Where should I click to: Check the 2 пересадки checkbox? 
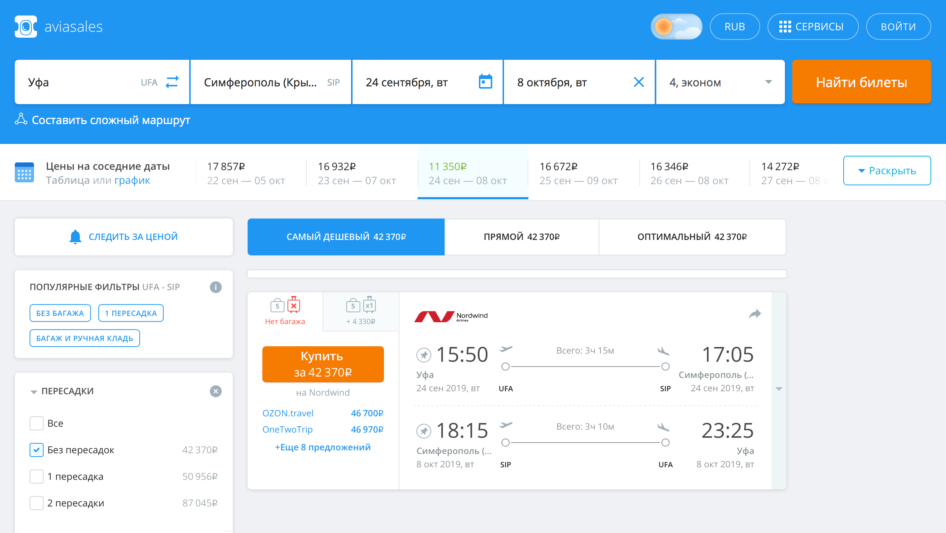[37, 503]
